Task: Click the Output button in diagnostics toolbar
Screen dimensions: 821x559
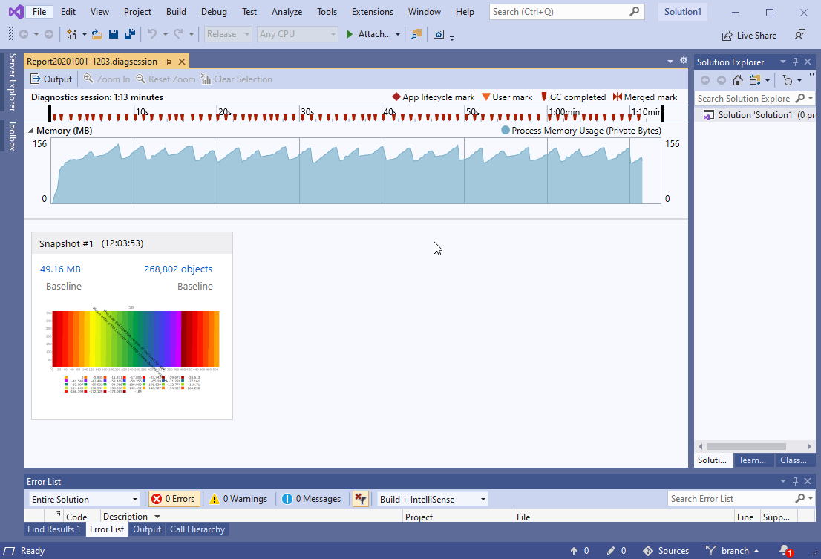Action: [50, 79]
